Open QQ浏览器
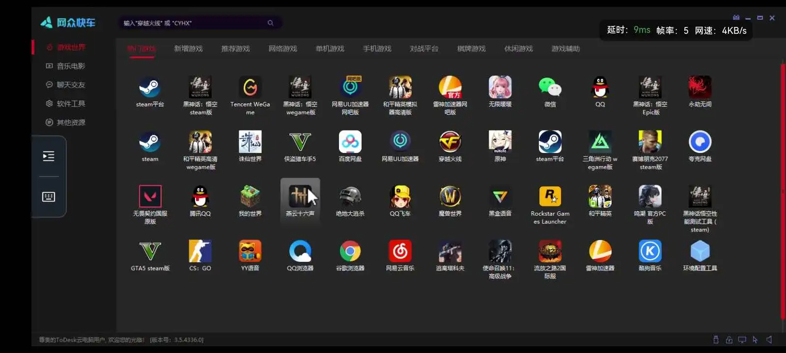This screenshot has width=786, height=353. coord(300,252)
